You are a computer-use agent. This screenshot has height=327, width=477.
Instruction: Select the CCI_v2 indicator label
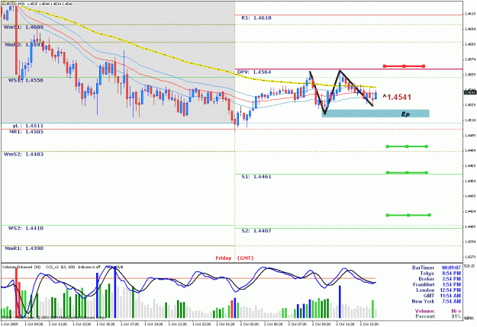[x=60, y=267]
